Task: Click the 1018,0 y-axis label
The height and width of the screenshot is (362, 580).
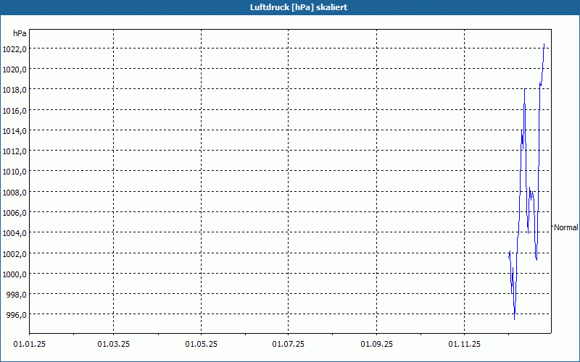Action: tap(16, 90)
